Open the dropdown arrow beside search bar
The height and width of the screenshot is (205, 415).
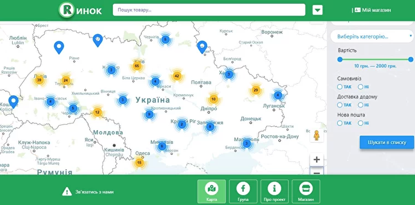click(x=317, y=10)
